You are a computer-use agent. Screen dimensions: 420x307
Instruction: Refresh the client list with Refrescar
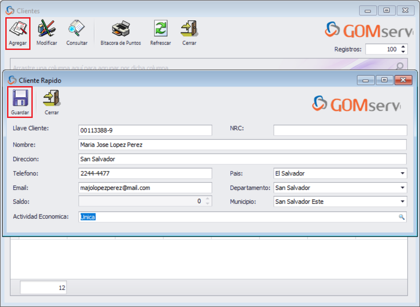(160, 31)
